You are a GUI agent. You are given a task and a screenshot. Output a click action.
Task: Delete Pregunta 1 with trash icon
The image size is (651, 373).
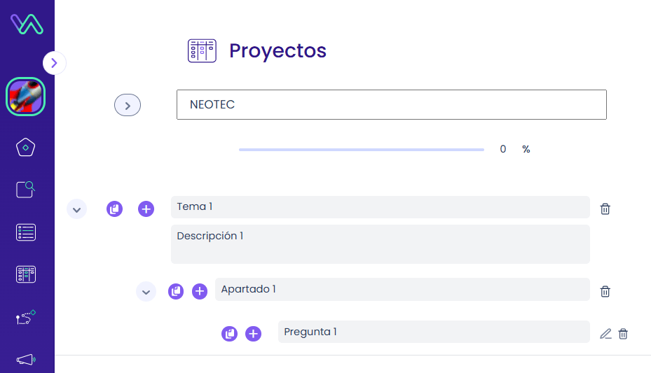click(623, 334)
